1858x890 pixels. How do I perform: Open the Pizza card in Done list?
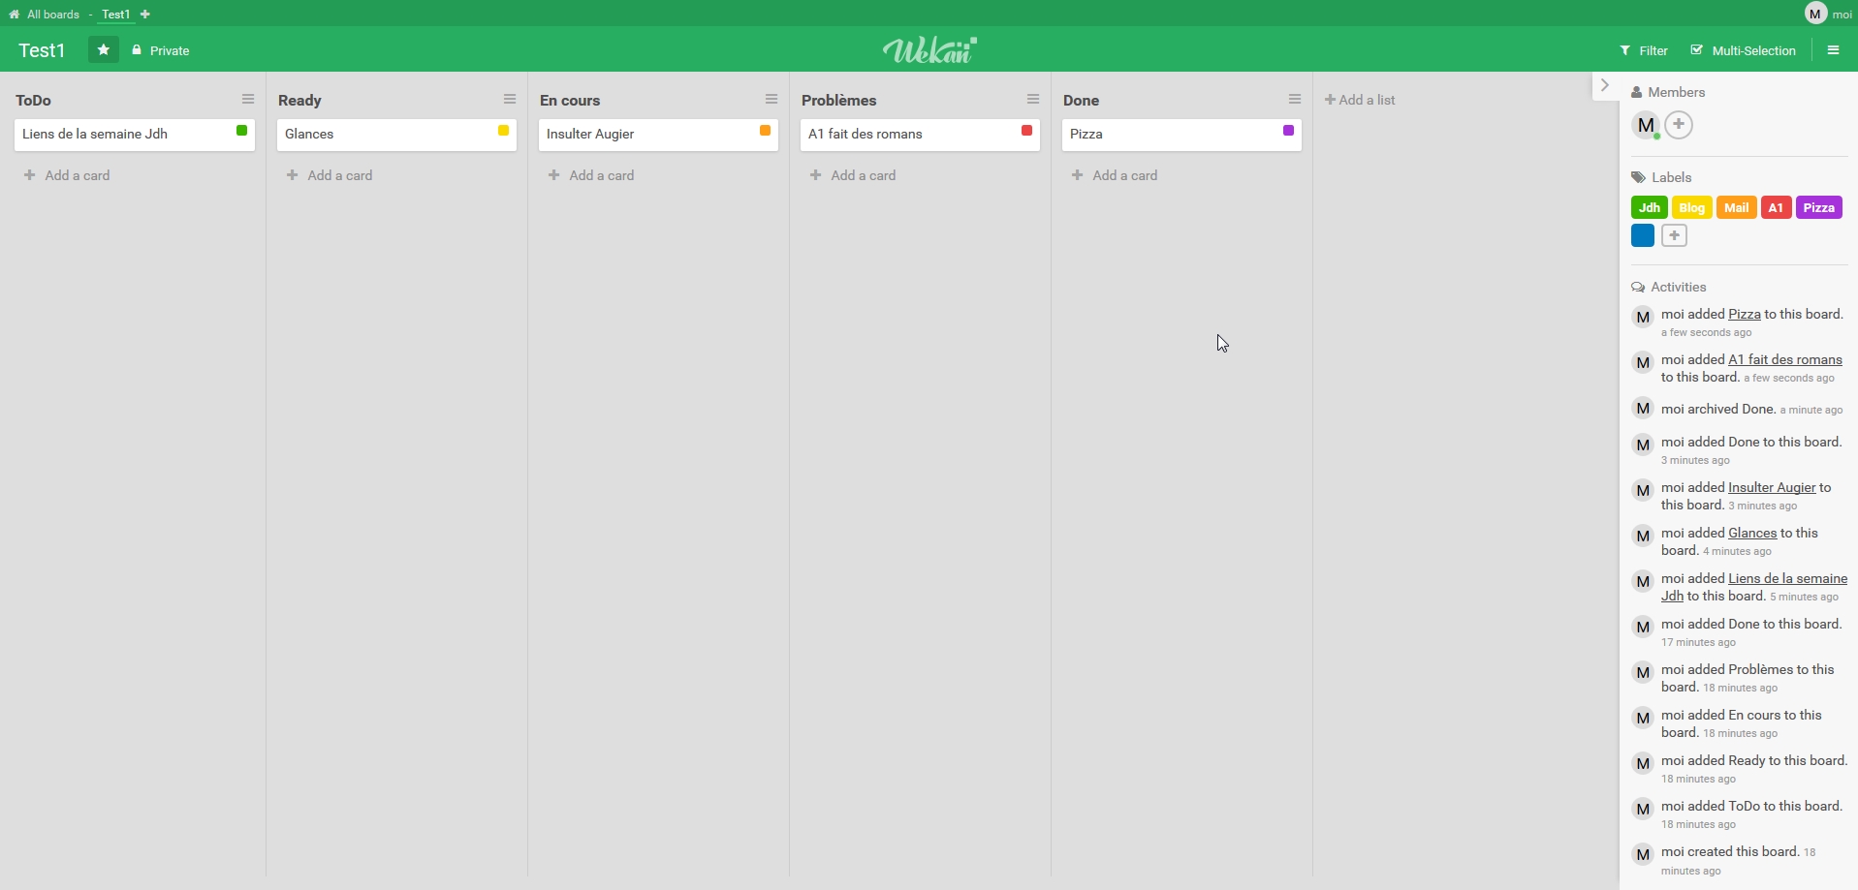pos(1181,135)
